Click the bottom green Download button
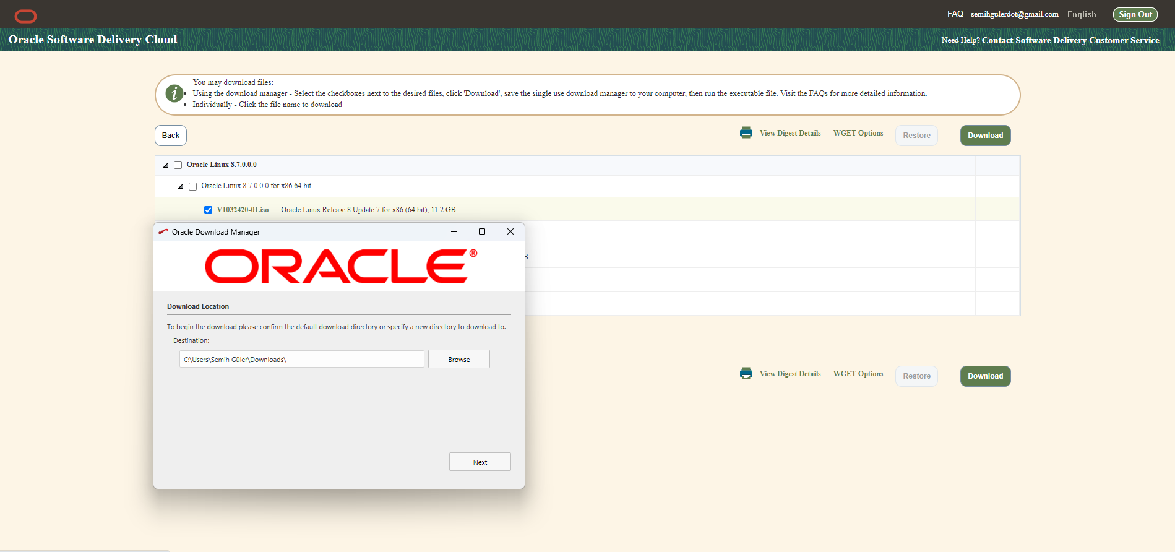The width and height of the screenshot is (1175, 552). 986,376
